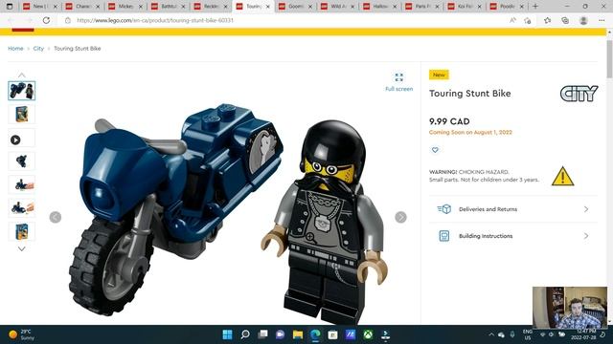Close the active Touring Stunt Bike tab

(x=268, y=7)
